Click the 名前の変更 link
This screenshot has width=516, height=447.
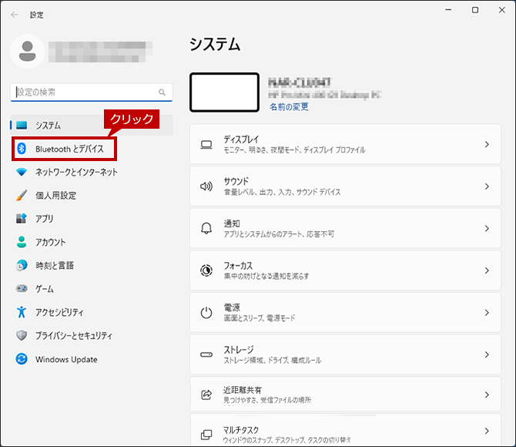coord(289,106)
